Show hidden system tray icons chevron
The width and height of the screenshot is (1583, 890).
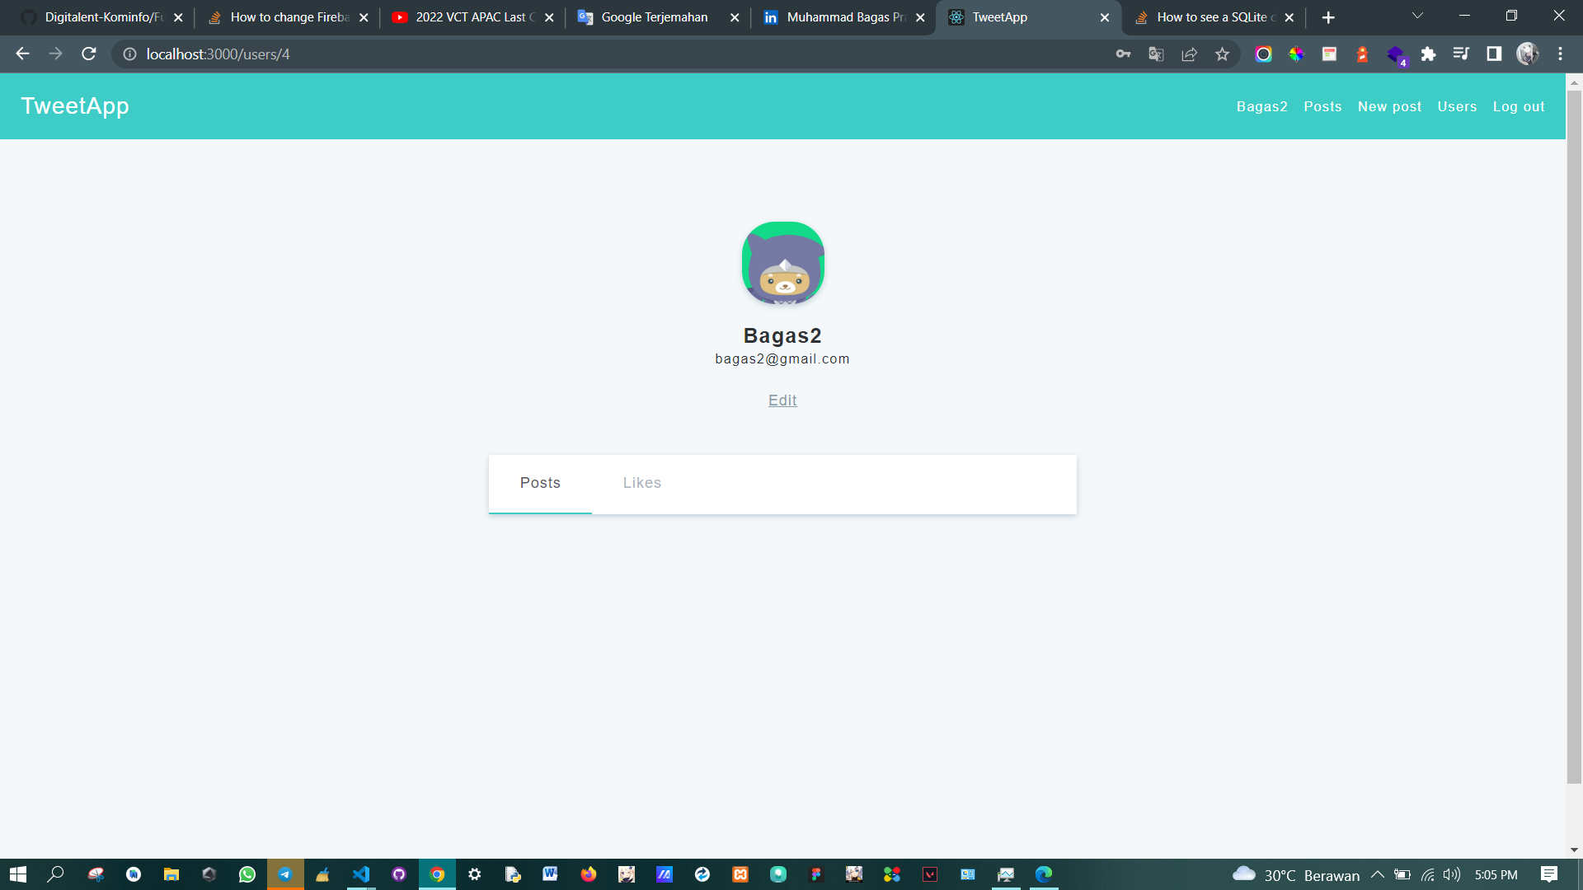[1377, 874]
